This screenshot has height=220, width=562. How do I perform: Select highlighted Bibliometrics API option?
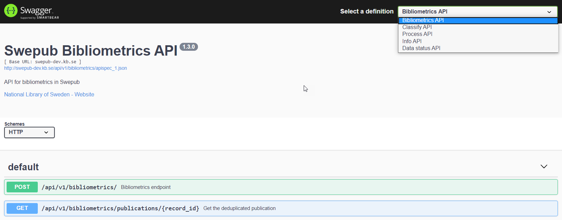(x=423, y=20)
